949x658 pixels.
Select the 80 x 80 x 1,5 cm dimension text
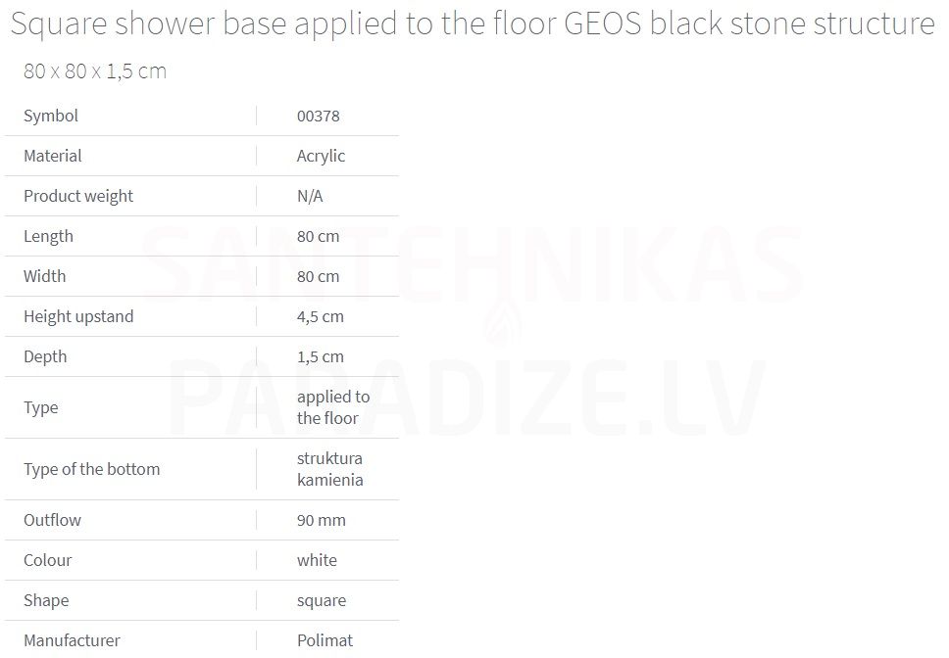pyautogui.click(x=95, y=71)
